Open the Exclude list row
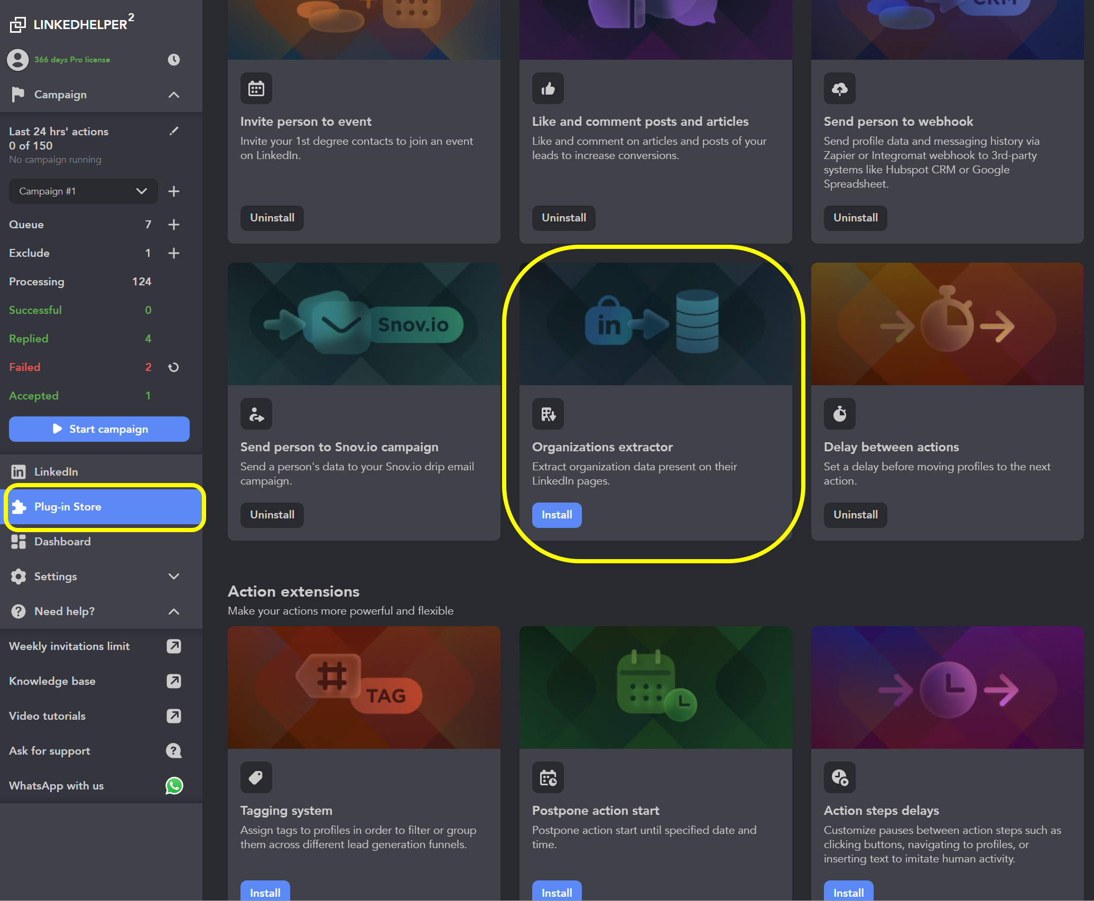Image resolution: width=1094 pixels, height=901 pixels. 80,253
